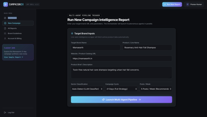
Task: Click the FLAGSHIP DEMO label in sidebar card
Action: point(10,48)
